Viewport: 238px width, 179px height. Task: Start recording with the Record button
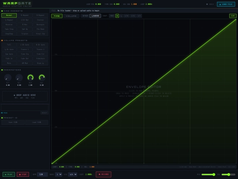click(x=104, y=174)
